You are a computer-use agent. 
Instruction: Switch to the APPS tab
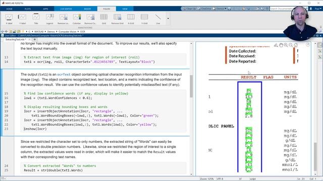point(45,9)
